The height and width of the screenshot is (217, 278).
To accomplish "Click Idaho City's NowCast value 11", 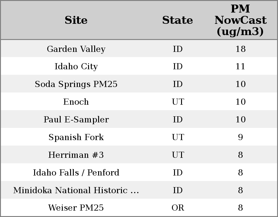I will [x=240, y=67].
